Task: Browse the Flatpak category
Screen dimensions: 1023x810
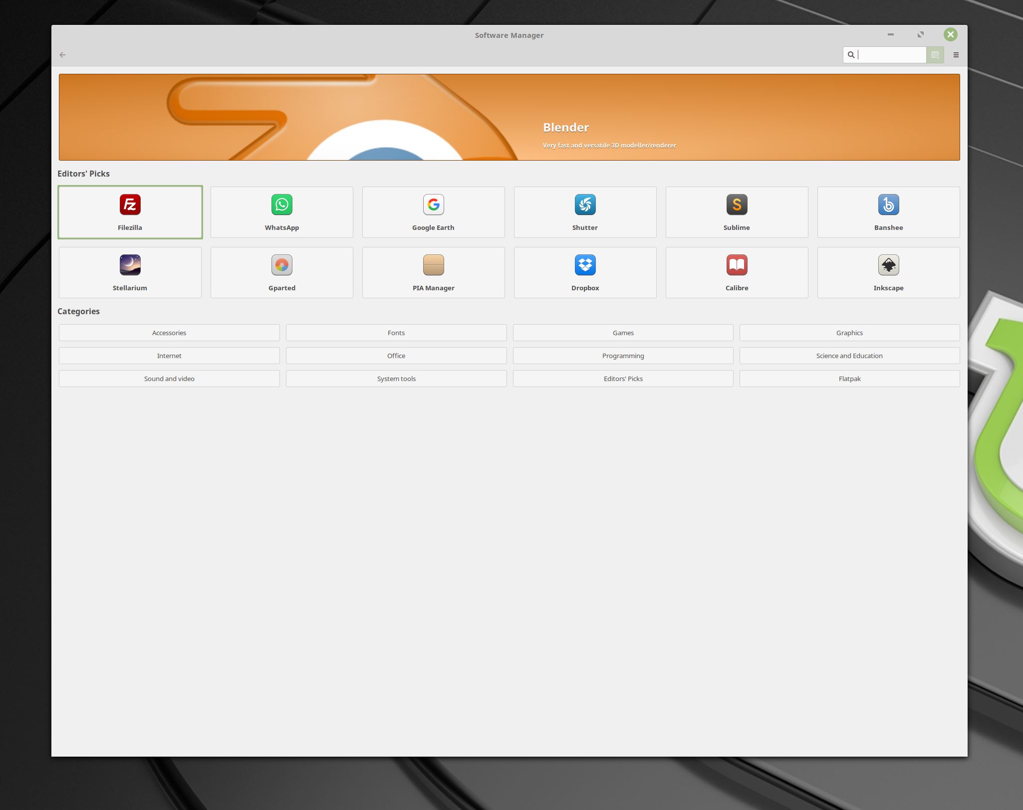Action: point(849,379)
